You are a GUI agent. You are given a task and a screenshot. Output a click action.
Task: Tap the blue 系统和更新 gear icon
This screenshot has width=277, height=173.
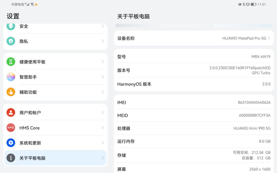click(11, 143)
